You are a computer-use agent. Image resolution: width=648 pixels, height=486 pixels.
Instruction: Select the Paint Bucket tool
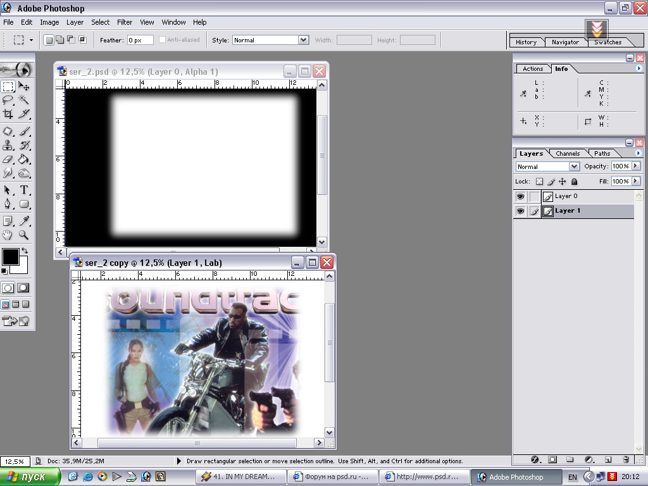point(23,159)
